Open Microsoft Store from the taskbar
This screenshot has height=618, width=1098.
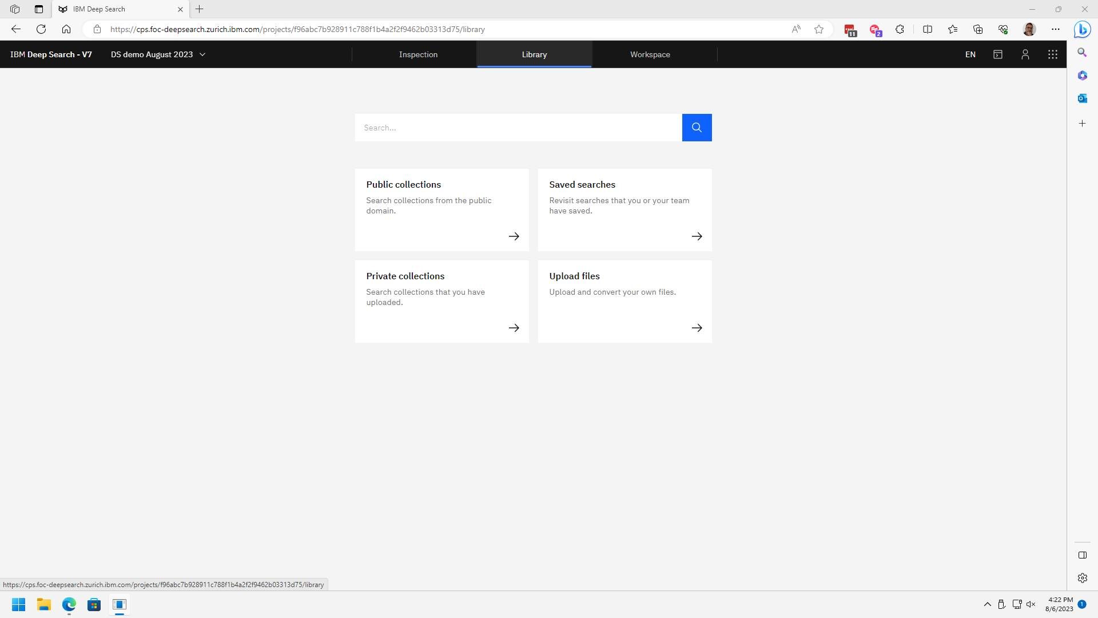point(94,604)
